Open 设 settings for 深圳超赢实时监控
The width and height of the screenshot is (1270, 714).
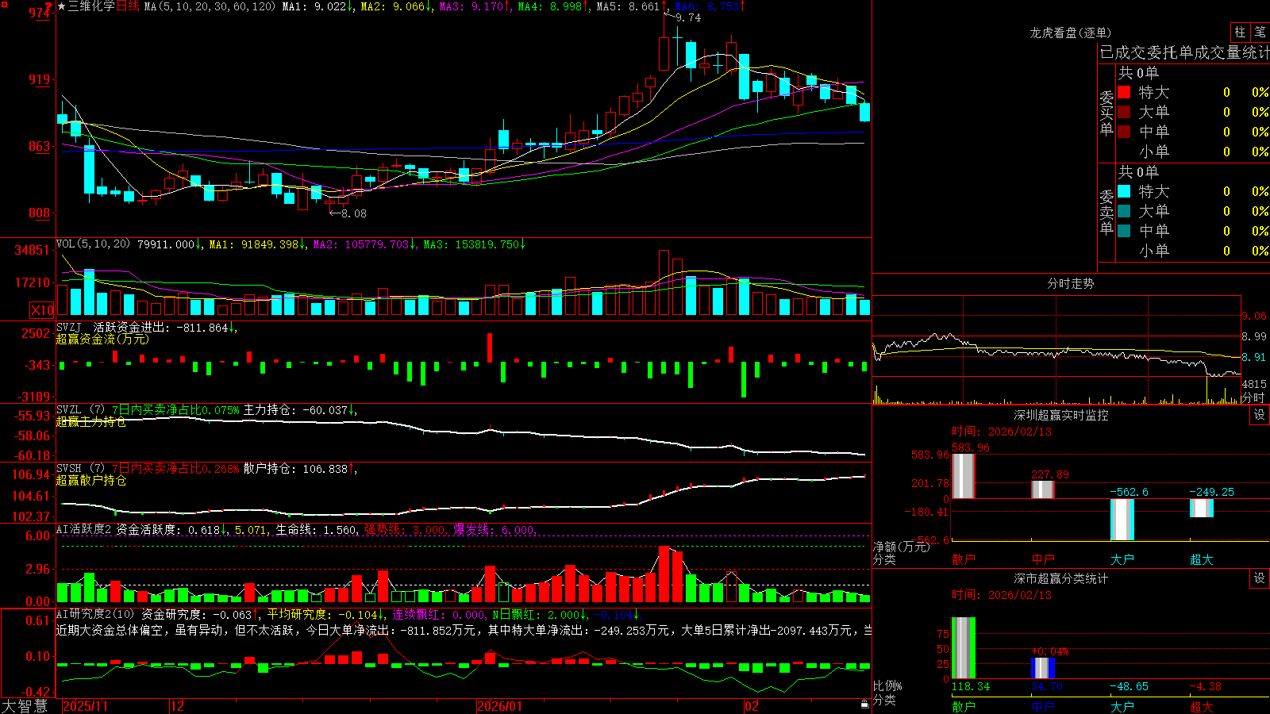[1260, 415]
